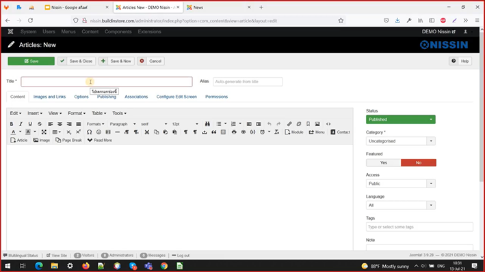Open the Access Public dropdown

(401, 183)
